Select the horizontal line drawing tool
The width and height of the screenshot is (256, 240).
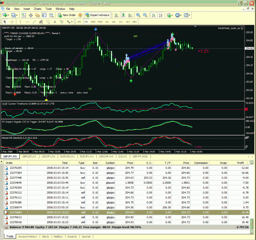pyautogui.click(x=27, y=22)
